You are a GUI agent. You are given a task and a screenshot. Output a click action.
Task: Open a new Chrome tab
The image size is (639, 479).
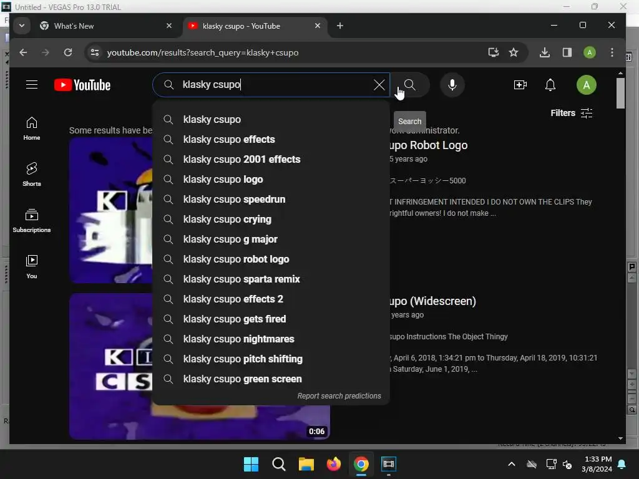[x=340, y=26]
